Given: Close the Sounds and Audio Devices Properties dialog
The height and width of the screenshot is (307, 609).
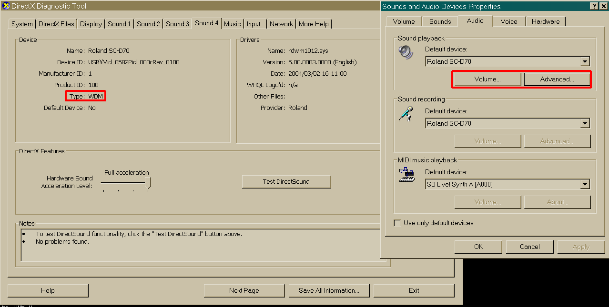Looking at the screenshot, I should (x=603, y=6).
